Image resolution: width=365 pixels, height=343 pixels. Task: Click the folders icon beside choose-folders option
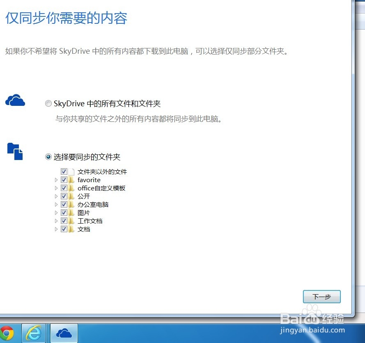pos(15,151)
